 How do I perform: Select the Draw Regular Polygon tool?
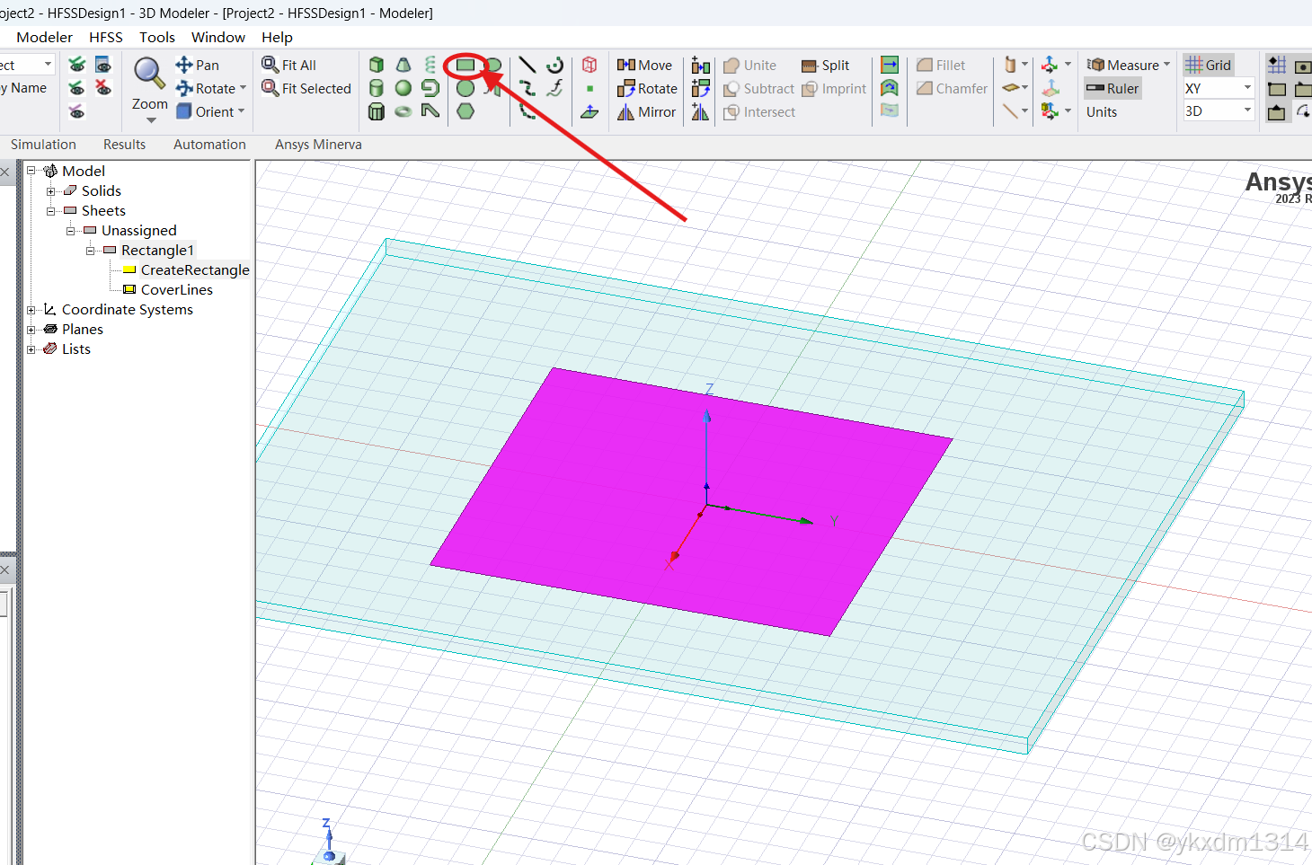pos(465,111)
